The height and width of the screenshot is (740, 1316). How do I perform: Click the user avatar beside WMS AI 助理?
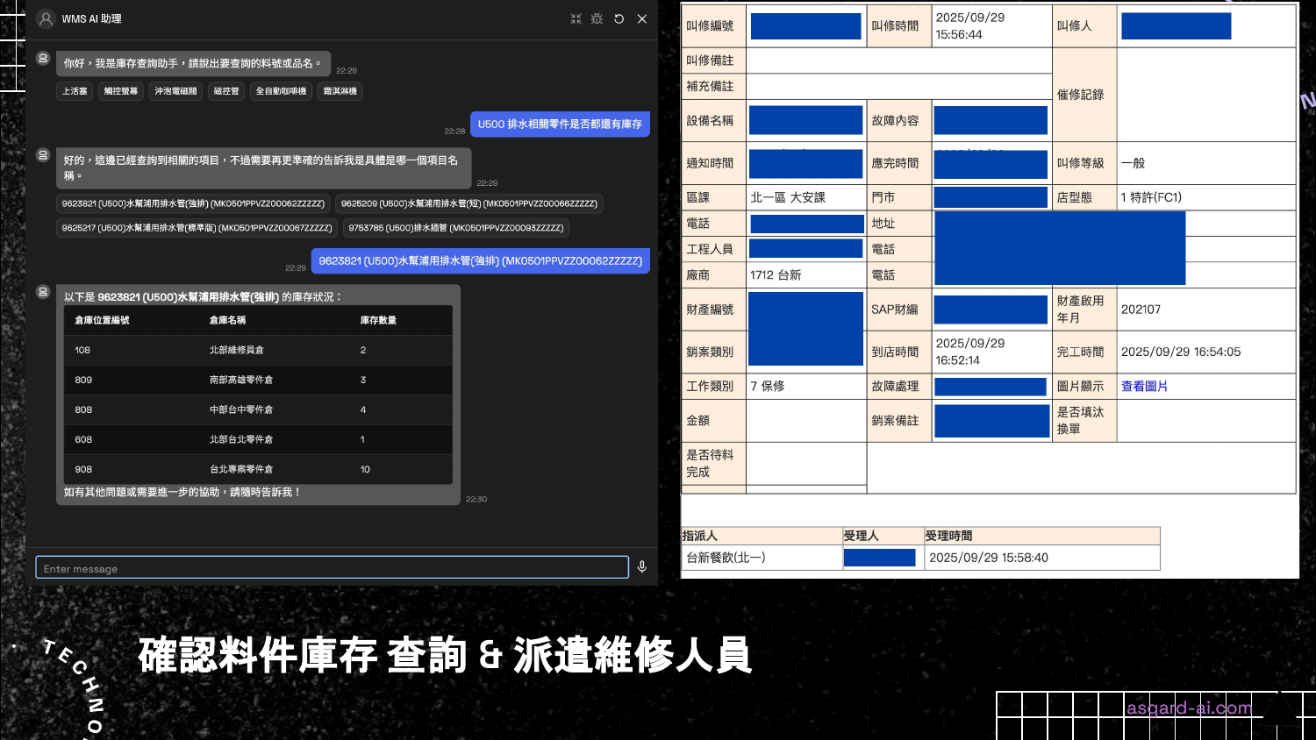46,18
